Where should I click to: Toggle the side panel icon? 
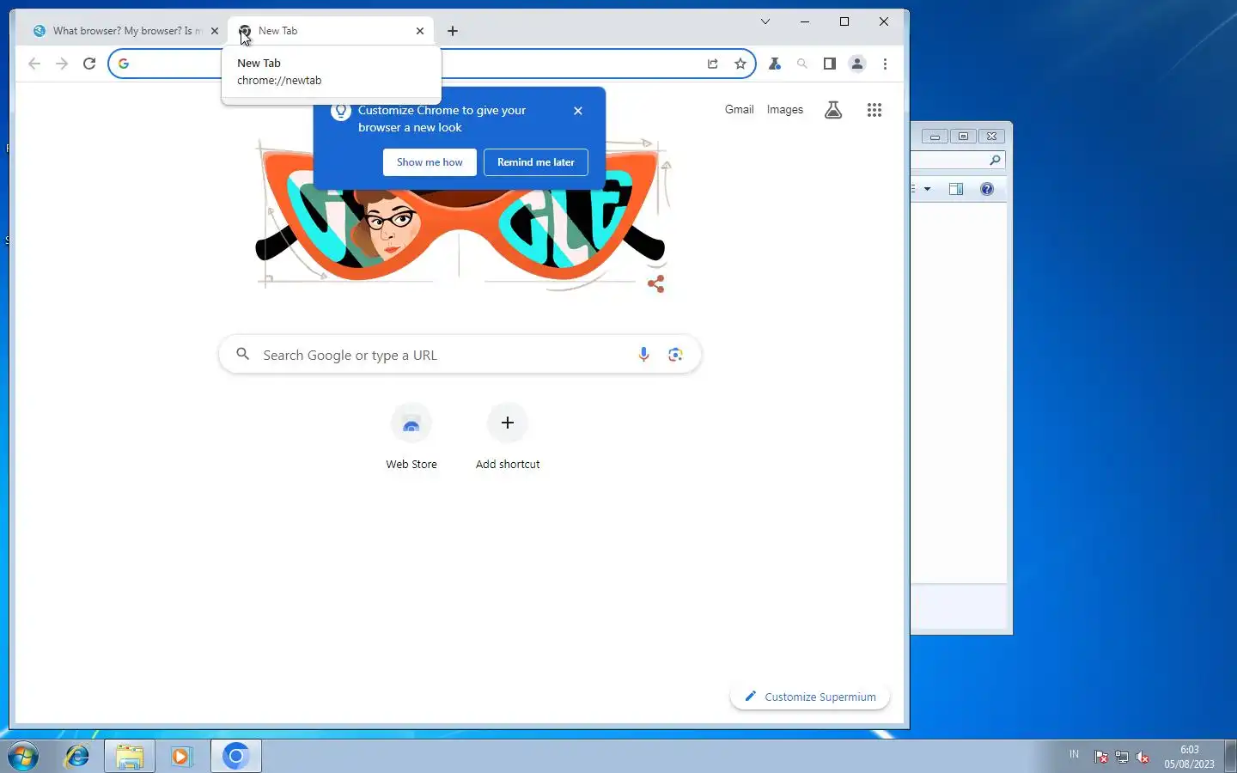click(830, 64)
